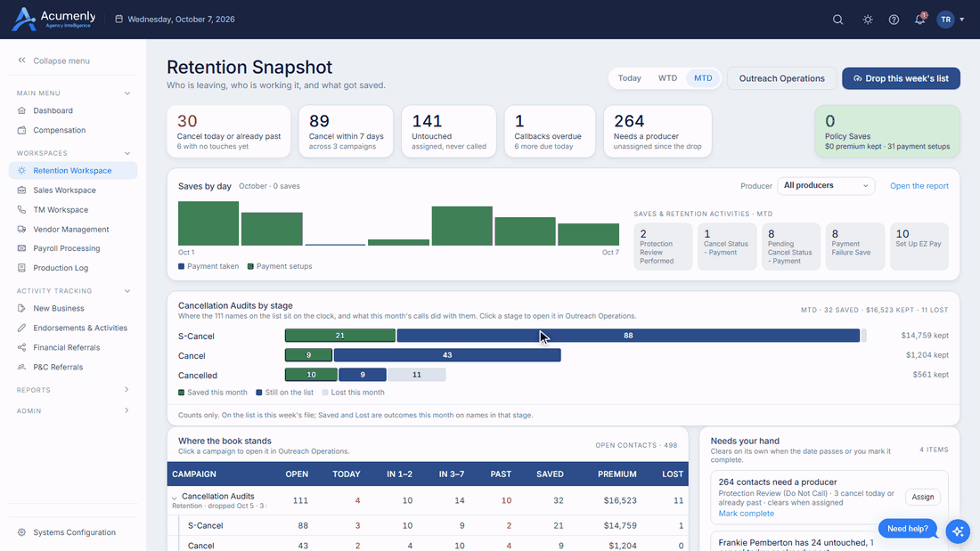
Task: Collapse the Workspaces section chevron
Action: 127,153
